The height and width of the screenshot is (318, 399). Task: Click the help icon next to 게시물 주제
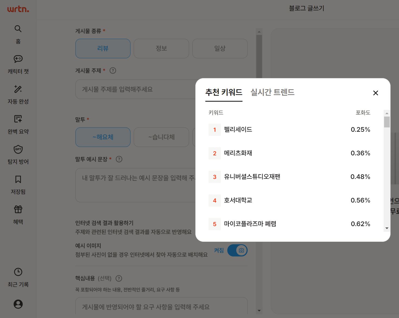113,70
